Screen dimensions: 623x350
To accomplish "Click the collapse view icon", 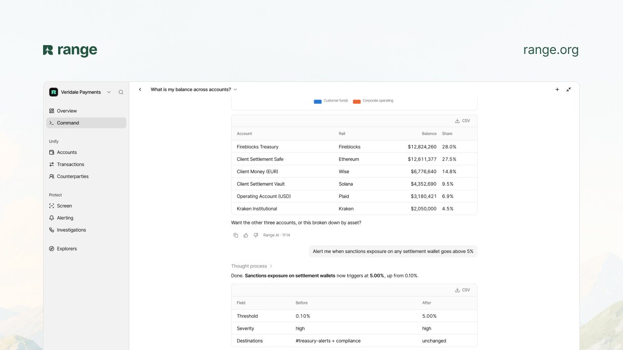I will pos(568,90).
